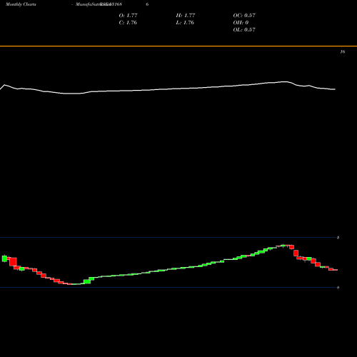Select the close value 'C: 1.76'

coord(128,22)
